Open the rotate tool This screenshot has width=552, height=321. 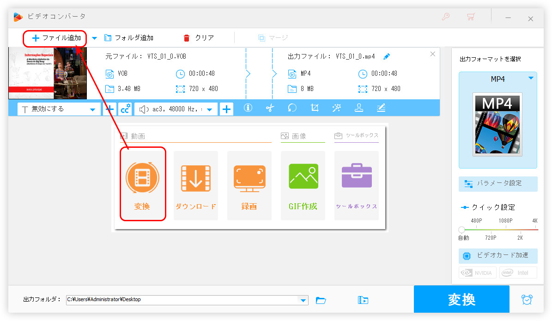click(292, 108)
